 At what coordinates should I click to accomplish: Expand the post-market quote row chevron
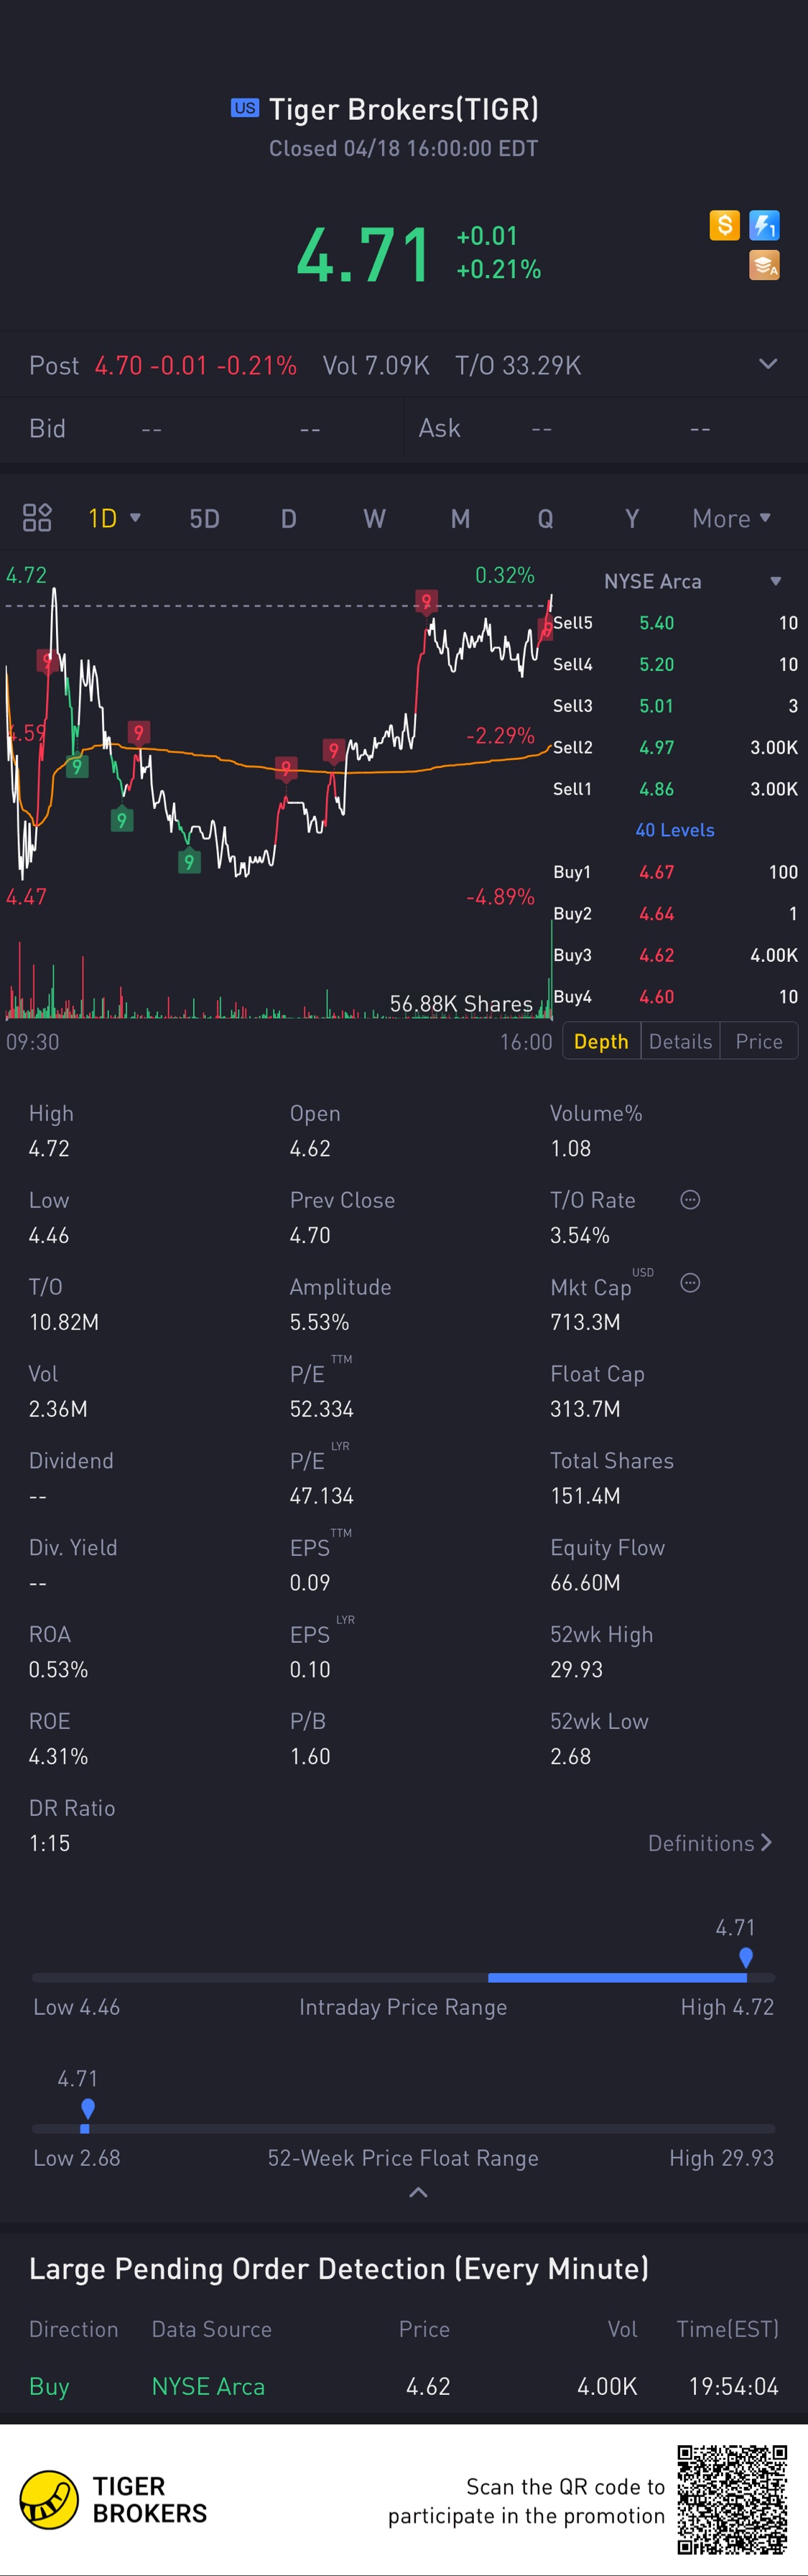click(x=767, y=364)
